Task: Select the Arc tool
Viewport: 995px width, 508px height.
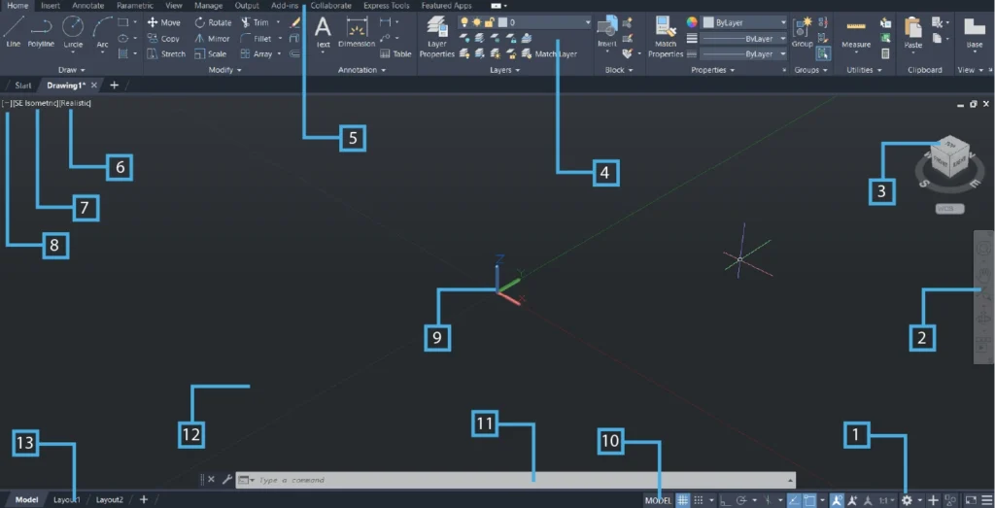Action: click(102, 32)
